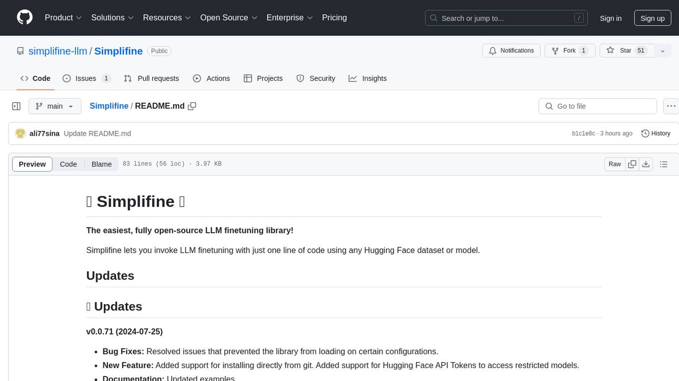Star the repository
Viewport: 679px width, 381px height.
tap(626, 50)
